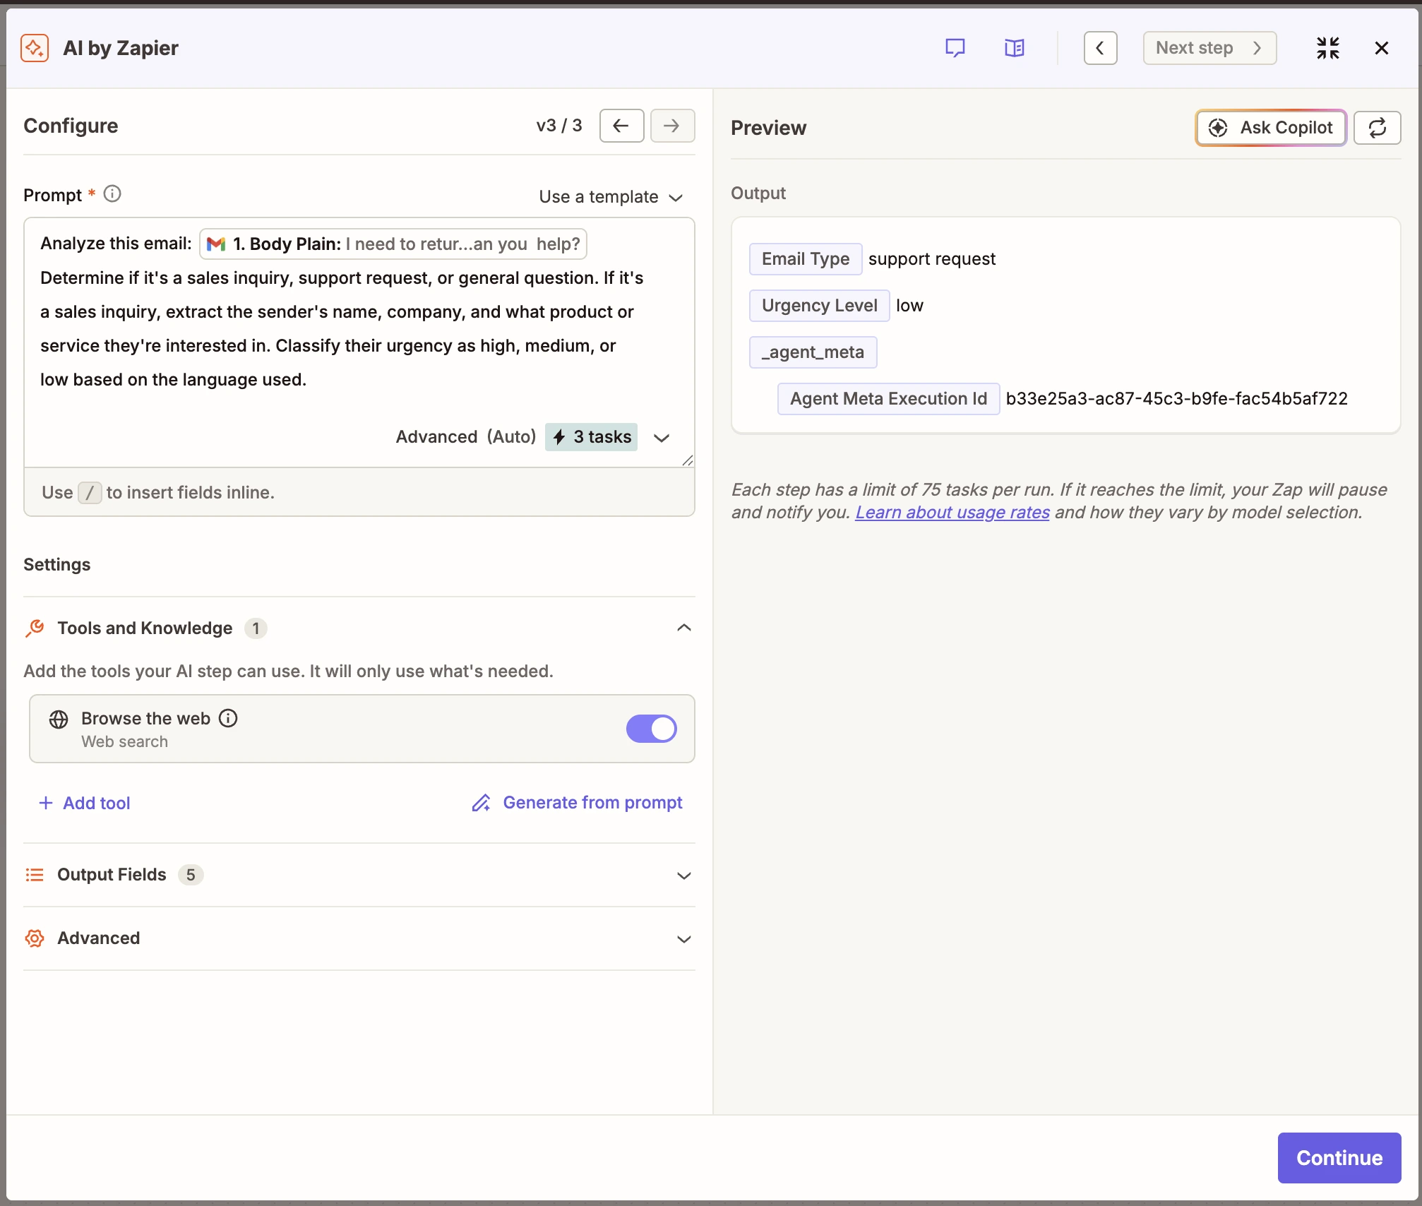The width and height of the screenshot is (1422, 1206).
Task: Go forward to next prompt version arrow
Action: click(x=672, y=126)
